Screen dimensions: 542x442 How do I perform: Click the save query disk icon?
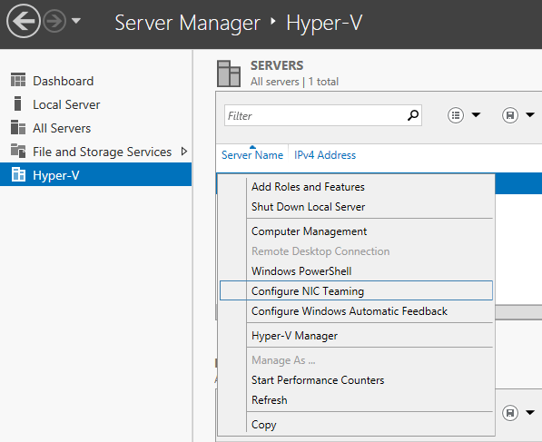click(510, 115)
